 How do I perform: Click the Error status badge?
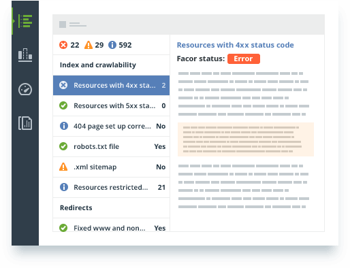click(244, 58)
